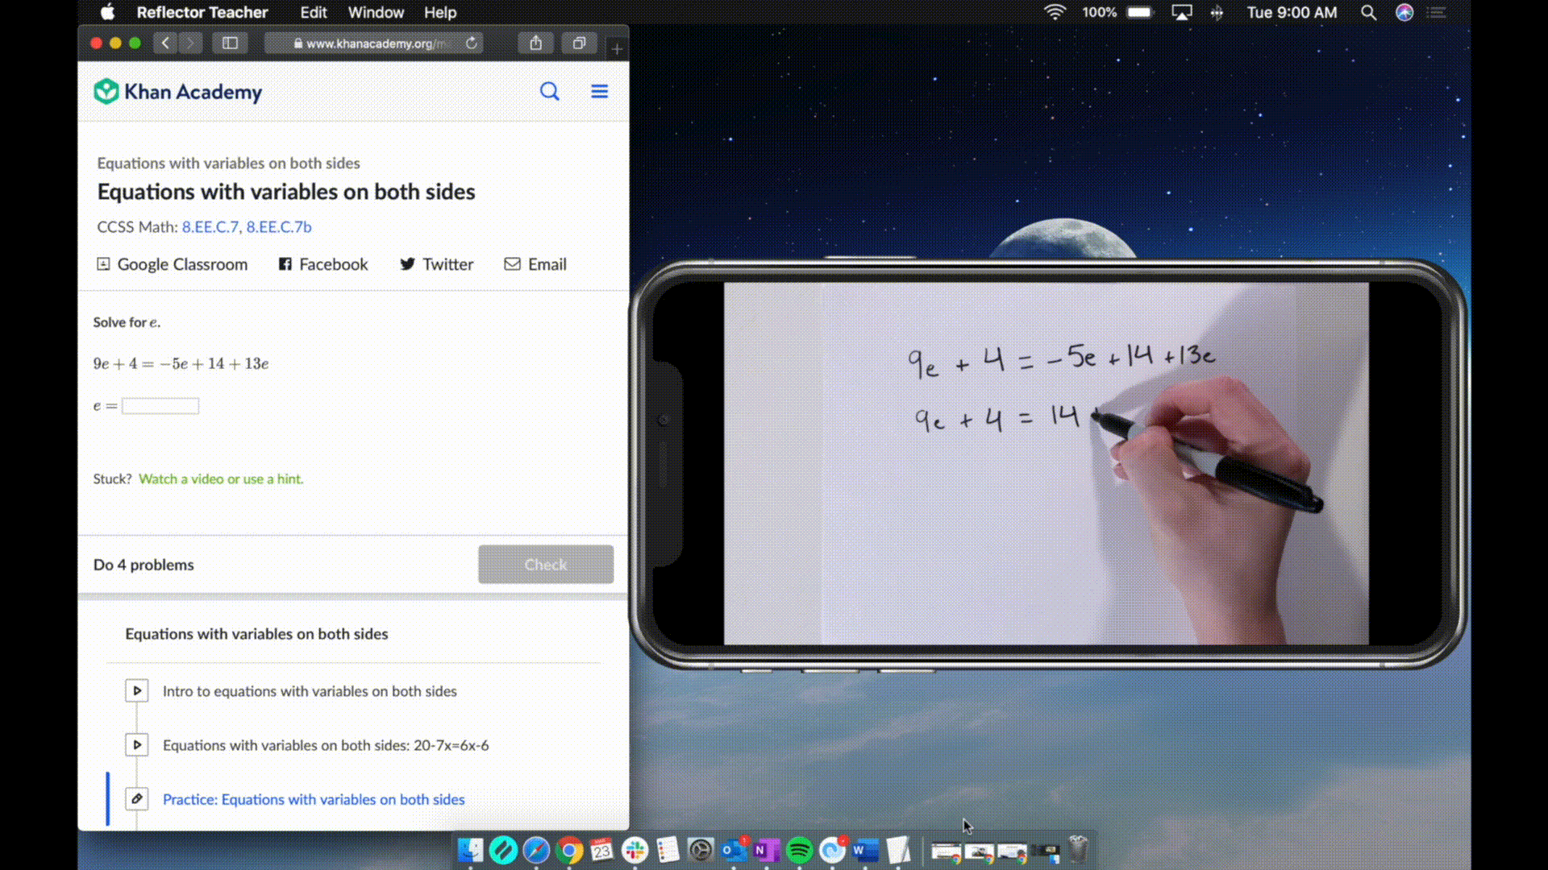Open standard 8.EE.C.7 link
Viewport: 1548px width, 870px height.
(210, 227)
